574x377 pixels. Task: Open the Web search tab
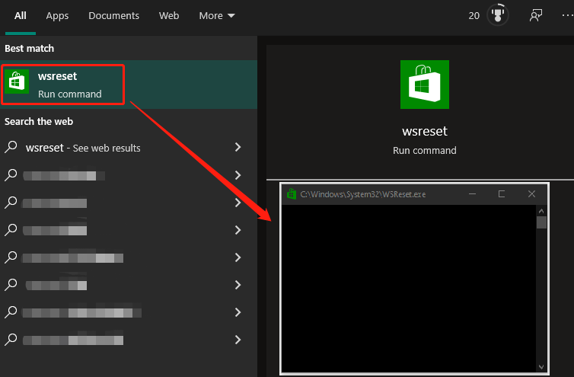pos(169,16)
